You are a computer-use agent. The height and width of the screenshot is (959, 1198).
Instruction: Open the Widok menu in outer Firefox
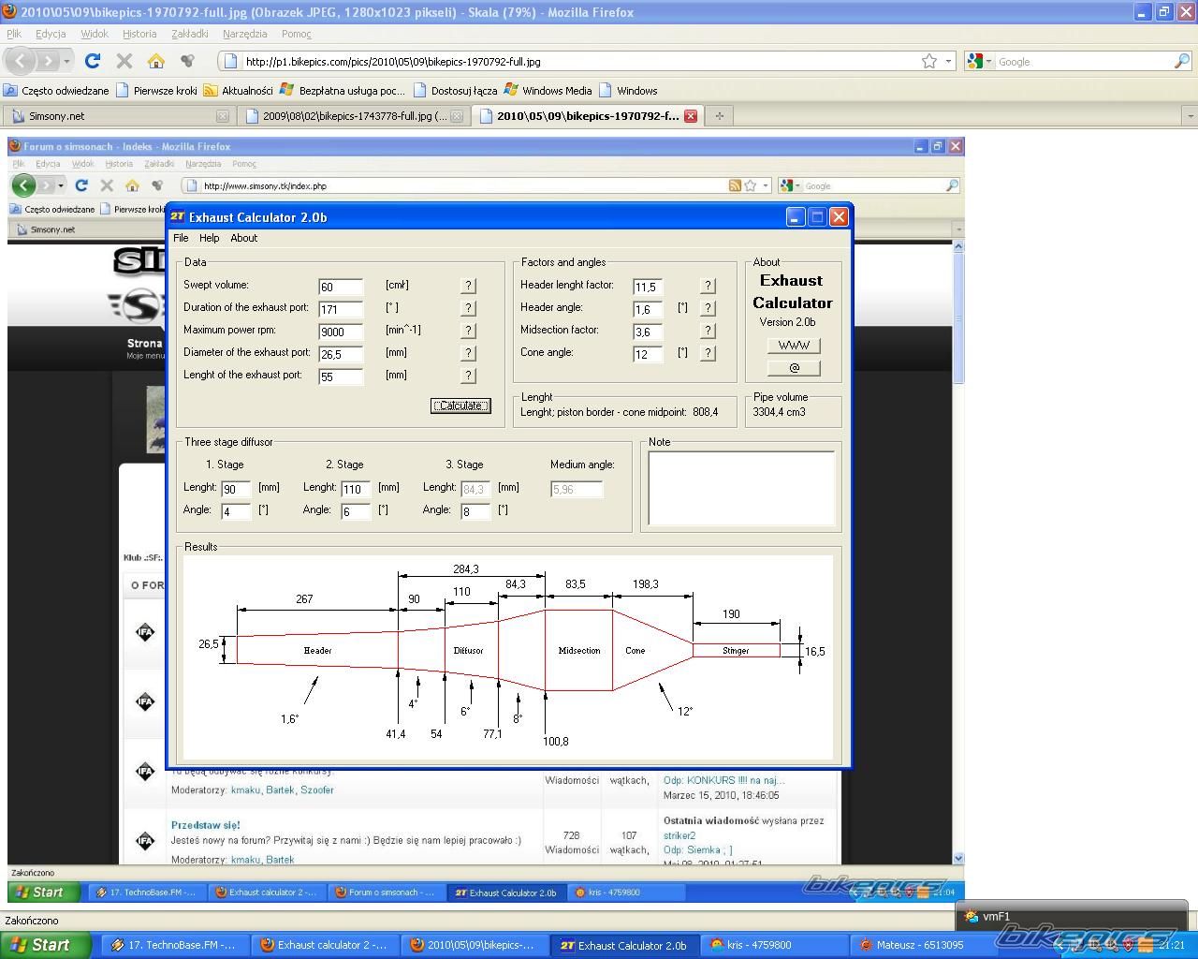[95, 34]
